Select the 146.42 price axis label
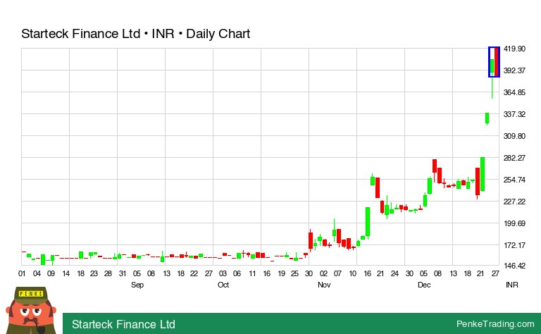This screenshot has width=541, height=334. (514, 266)
